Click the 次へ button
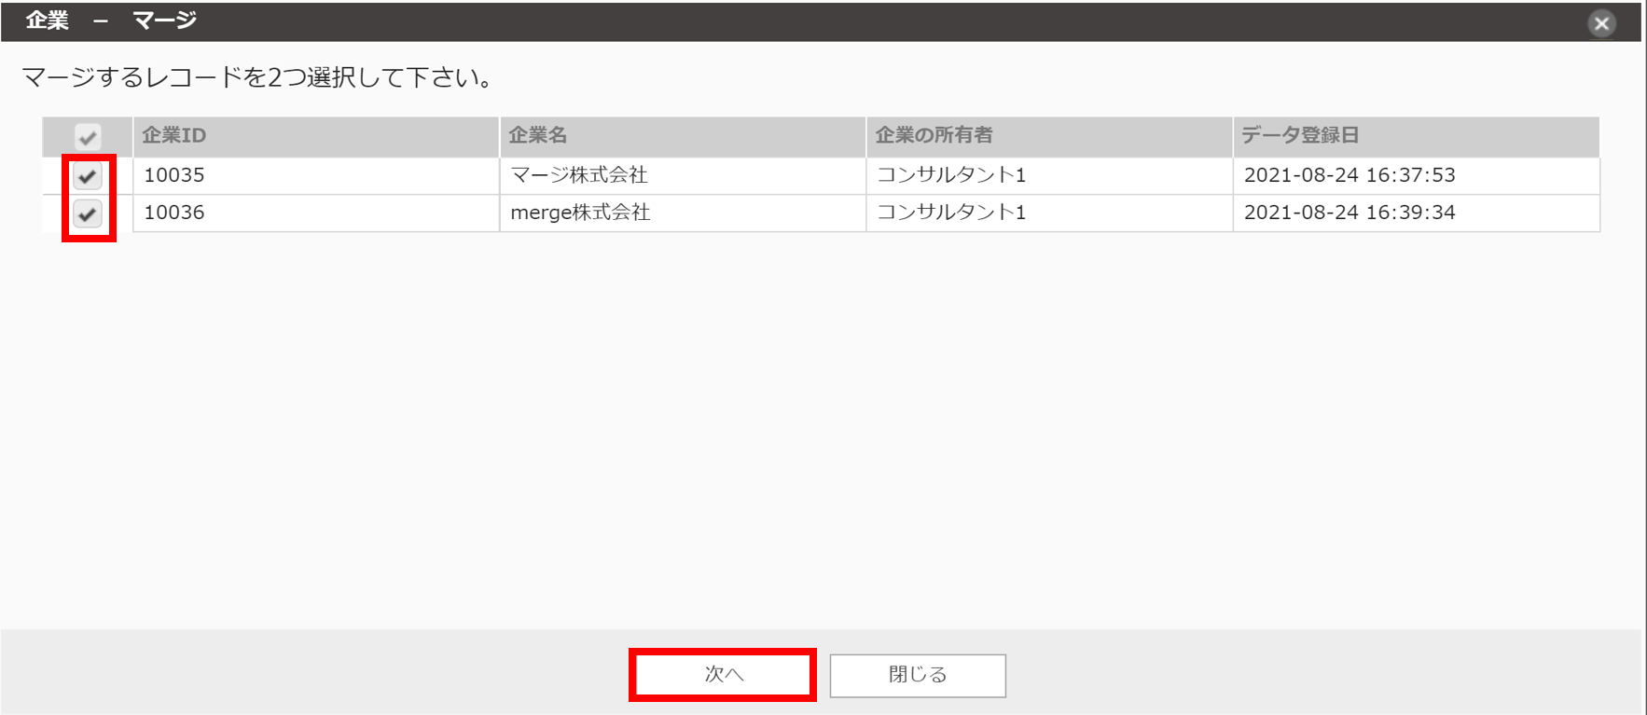1647x715 pixels. point(723,674)
